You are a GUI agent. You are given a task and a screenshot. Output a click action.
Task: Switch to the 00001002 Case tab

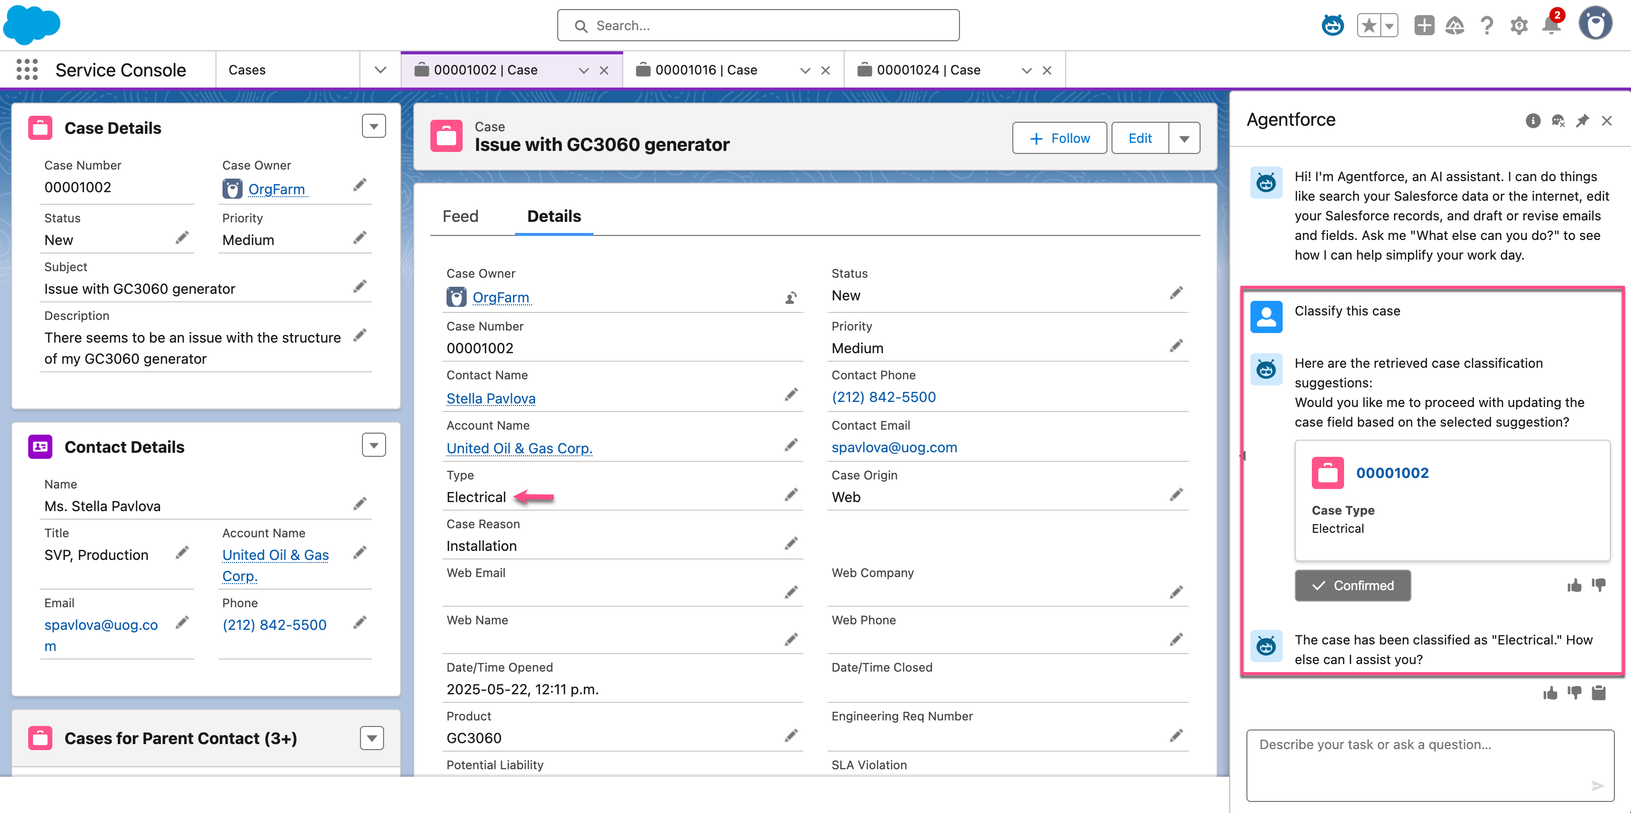coord(486,69)
